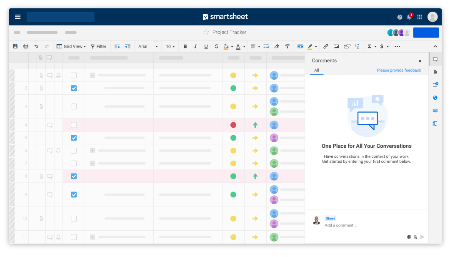Print the sheet using printer icon
Viewport: 450px width, 257px height.
click(x=26, y=46)
